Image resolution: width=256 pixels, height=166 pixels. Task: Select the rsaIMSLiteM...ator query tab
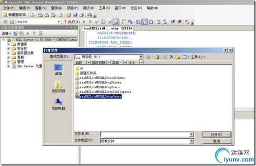108,28
